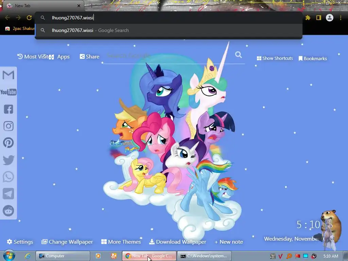
Task: Open the Windows Start menu
Action: [9, 256]
